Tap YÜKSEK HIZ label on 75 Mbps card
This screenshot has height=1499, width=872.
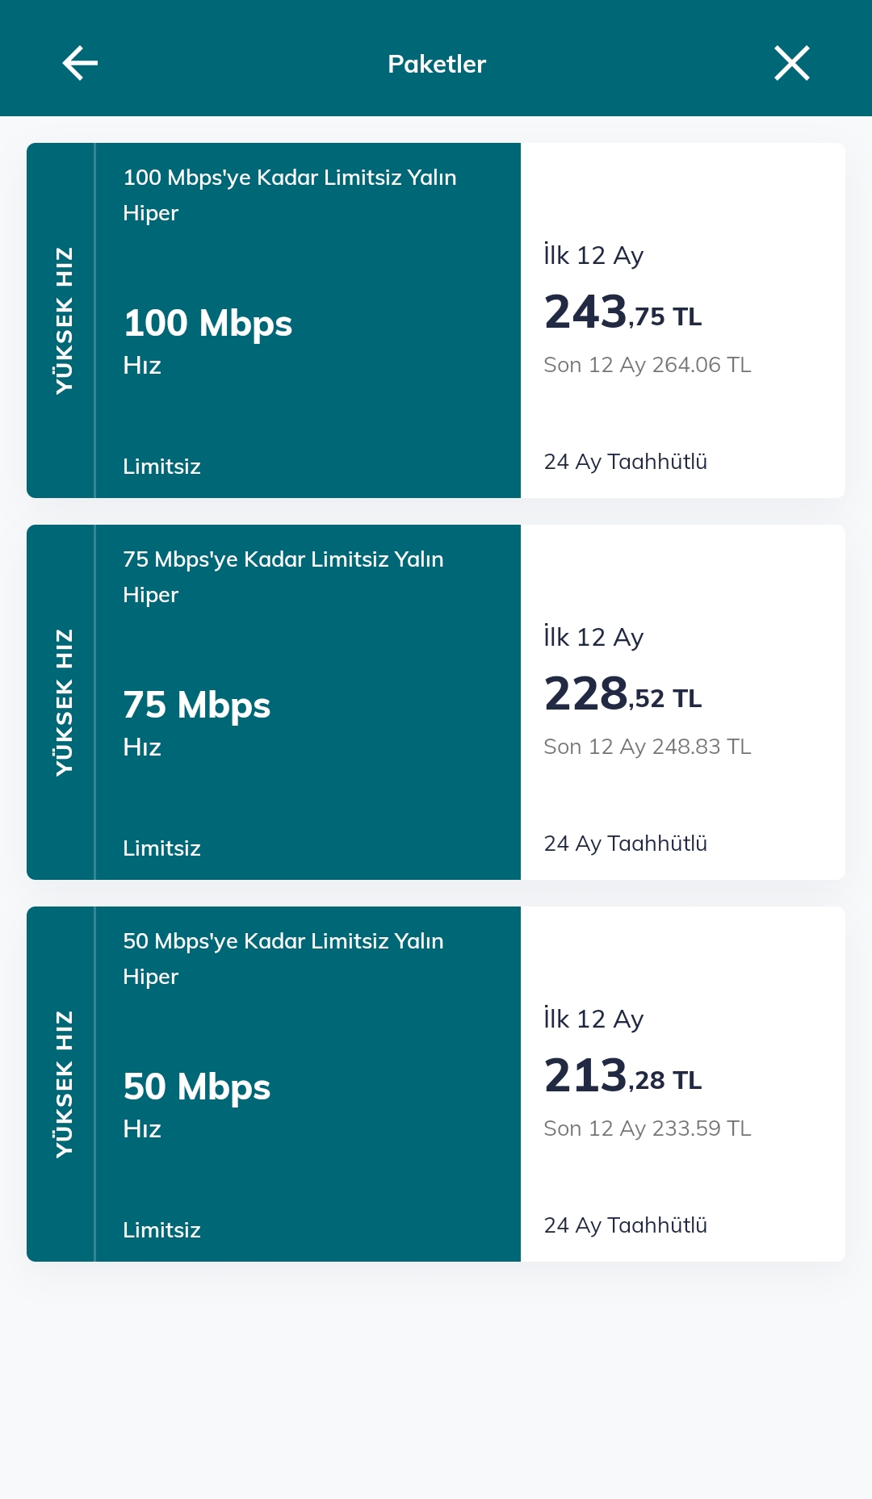pos(63,702)
